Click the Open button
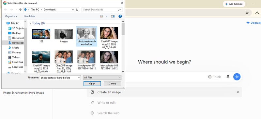Image resolution: width=261 pixels, height=119 pixels. click(x=92, y=84)
